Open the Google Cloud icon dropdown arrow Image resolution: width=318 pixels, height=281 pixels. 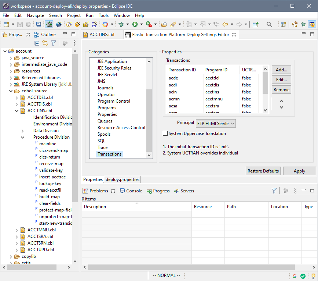112,24
